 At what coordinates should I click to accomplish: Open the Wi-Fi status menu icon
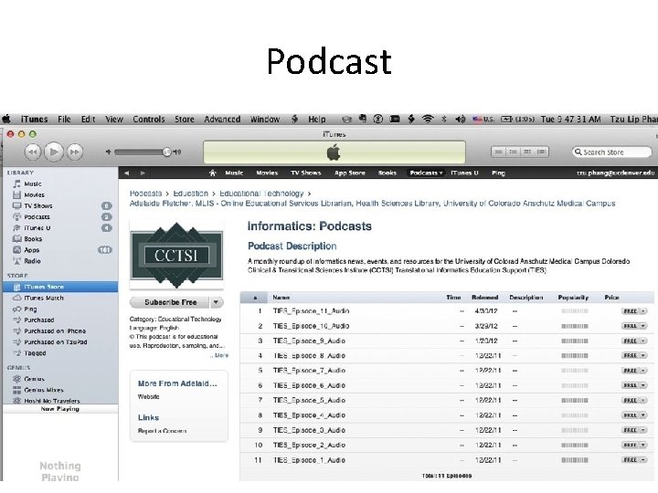(428, 119)
